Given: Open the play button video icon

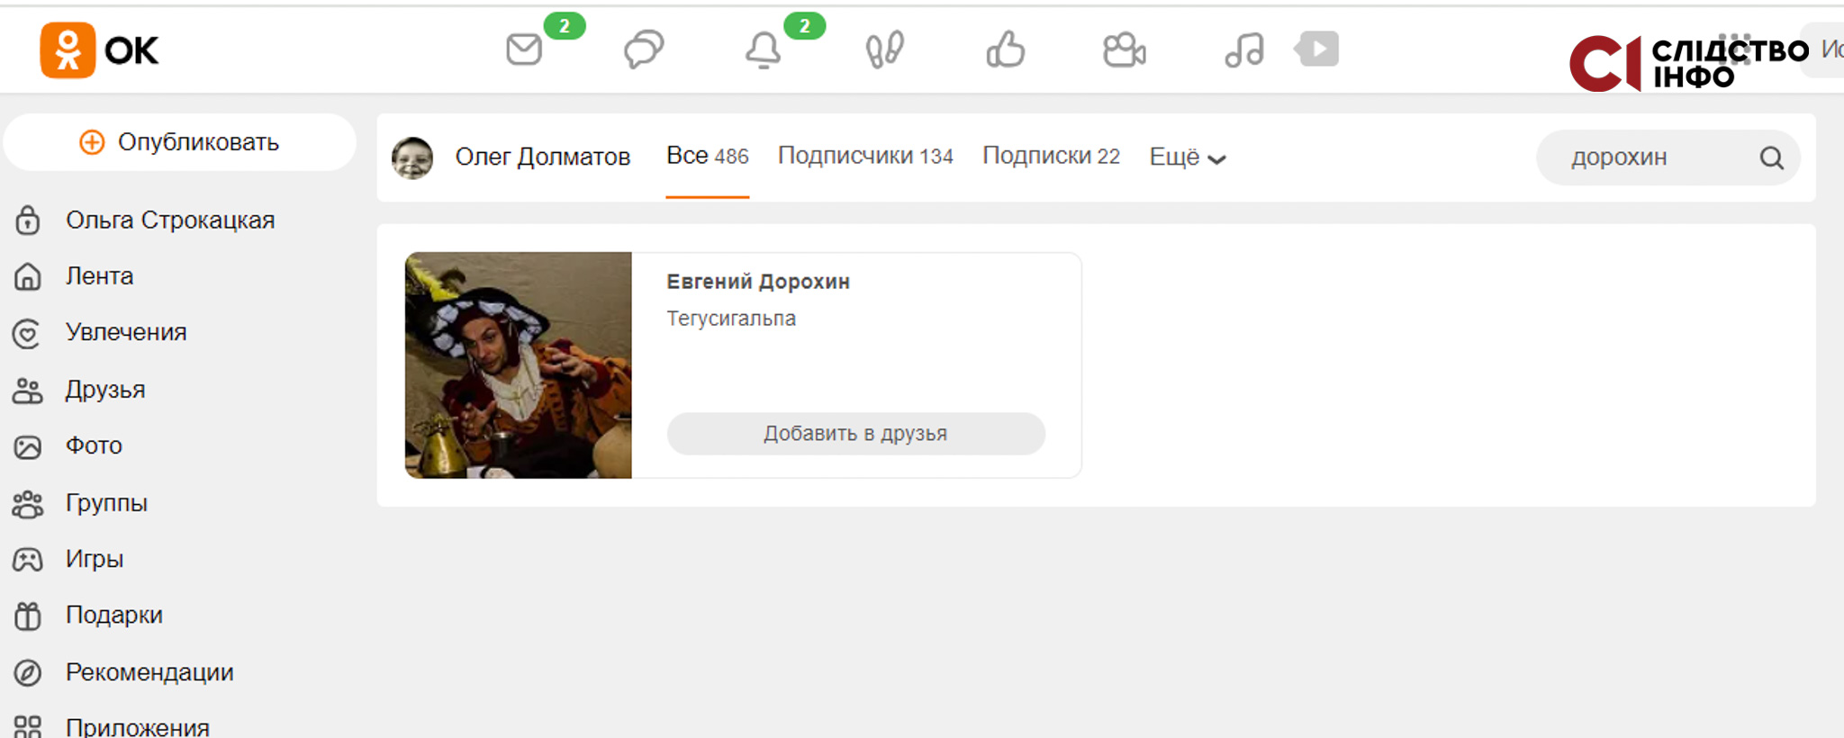Looking at the screenshot, I should [x=1317, y=49].
